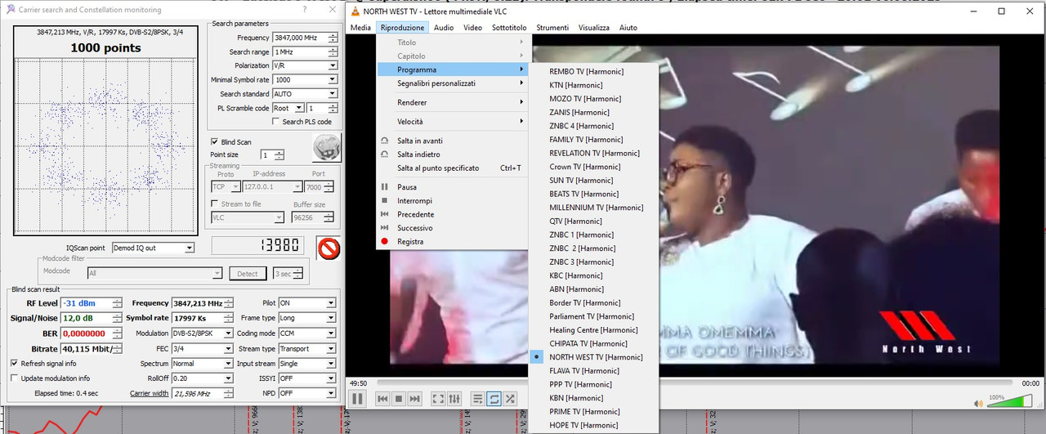Uncheck Refresh signal info checkbox
Viewport: 1046px width, 434px height.
coord(14,364)
